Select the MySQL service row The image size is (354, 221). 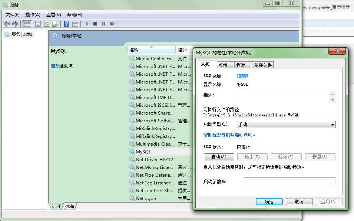[x=161, y=152]
